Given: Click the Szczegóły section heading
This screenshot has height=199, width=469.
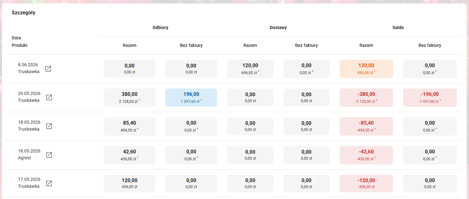Looking at the screenshot, I should pos(23,13).
